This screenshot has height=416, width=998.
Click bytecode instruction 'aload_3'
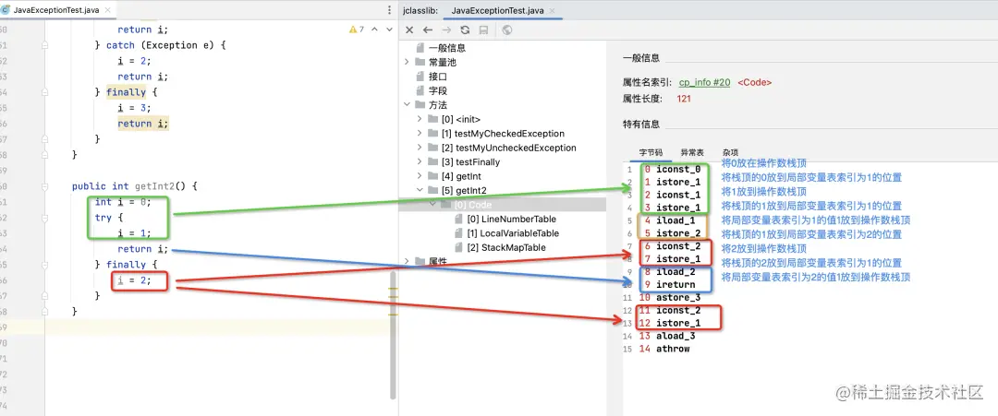tap(675, 336)
